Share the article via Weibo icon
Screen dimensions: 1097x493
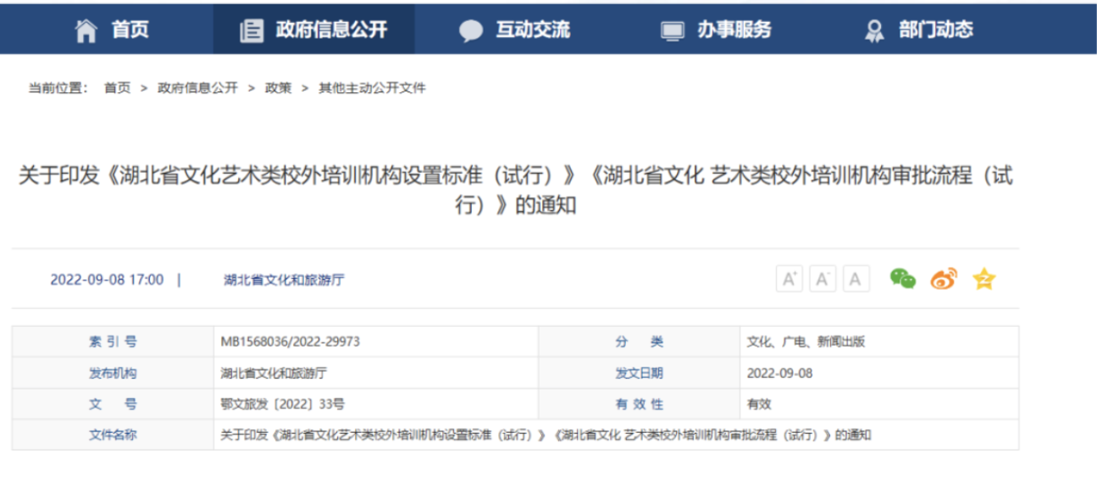(944, 279)
